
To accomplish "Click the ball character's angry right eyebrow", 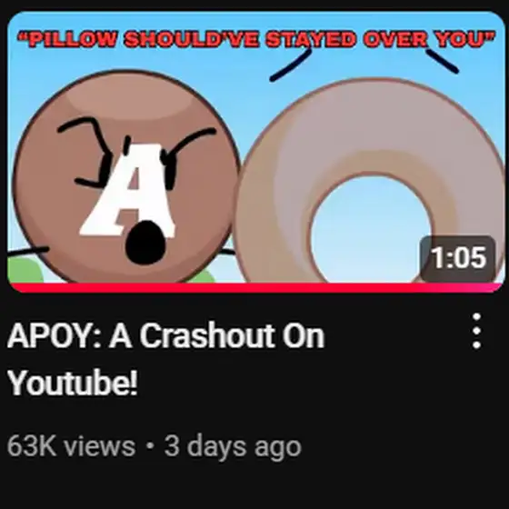I will point(192,141).
